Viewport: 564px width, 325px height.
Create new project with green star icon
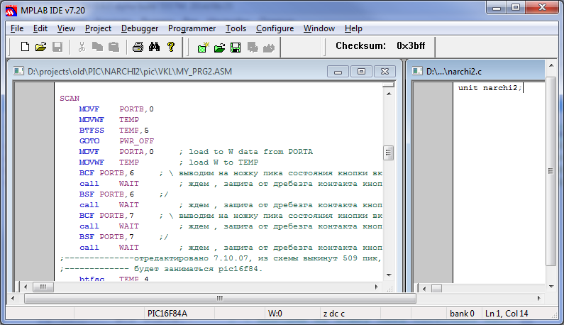tap(203, 47)
